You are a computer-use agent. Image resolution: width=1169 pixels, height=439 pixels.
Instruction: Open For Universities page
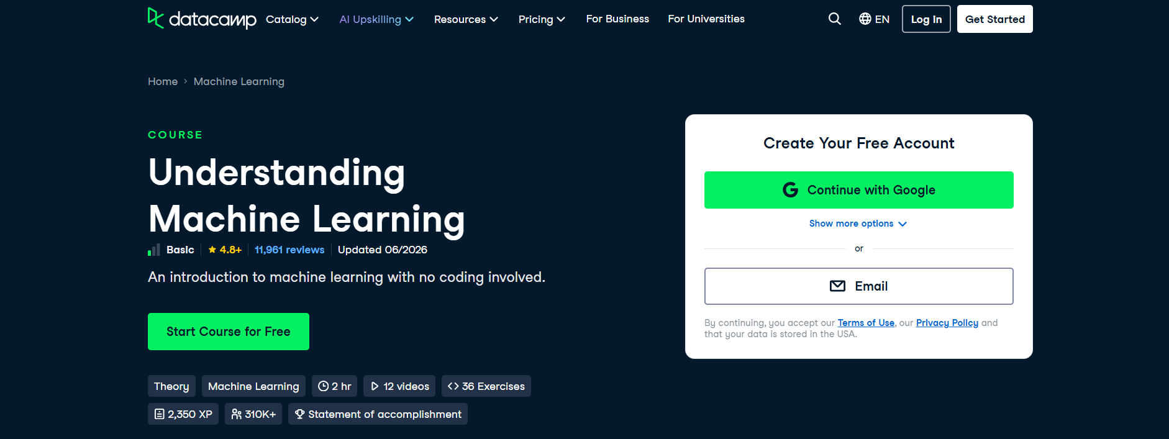point(706,19)
